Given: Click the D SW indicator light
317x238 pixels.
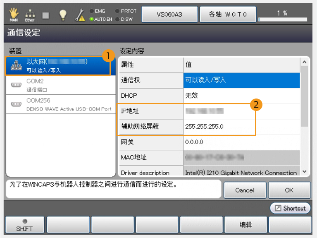Looking at the screenshot, I should (117, 19).
